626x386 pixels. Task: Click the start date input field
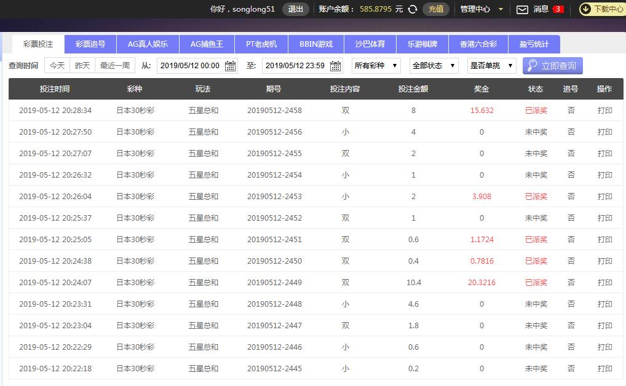[190, 66]
